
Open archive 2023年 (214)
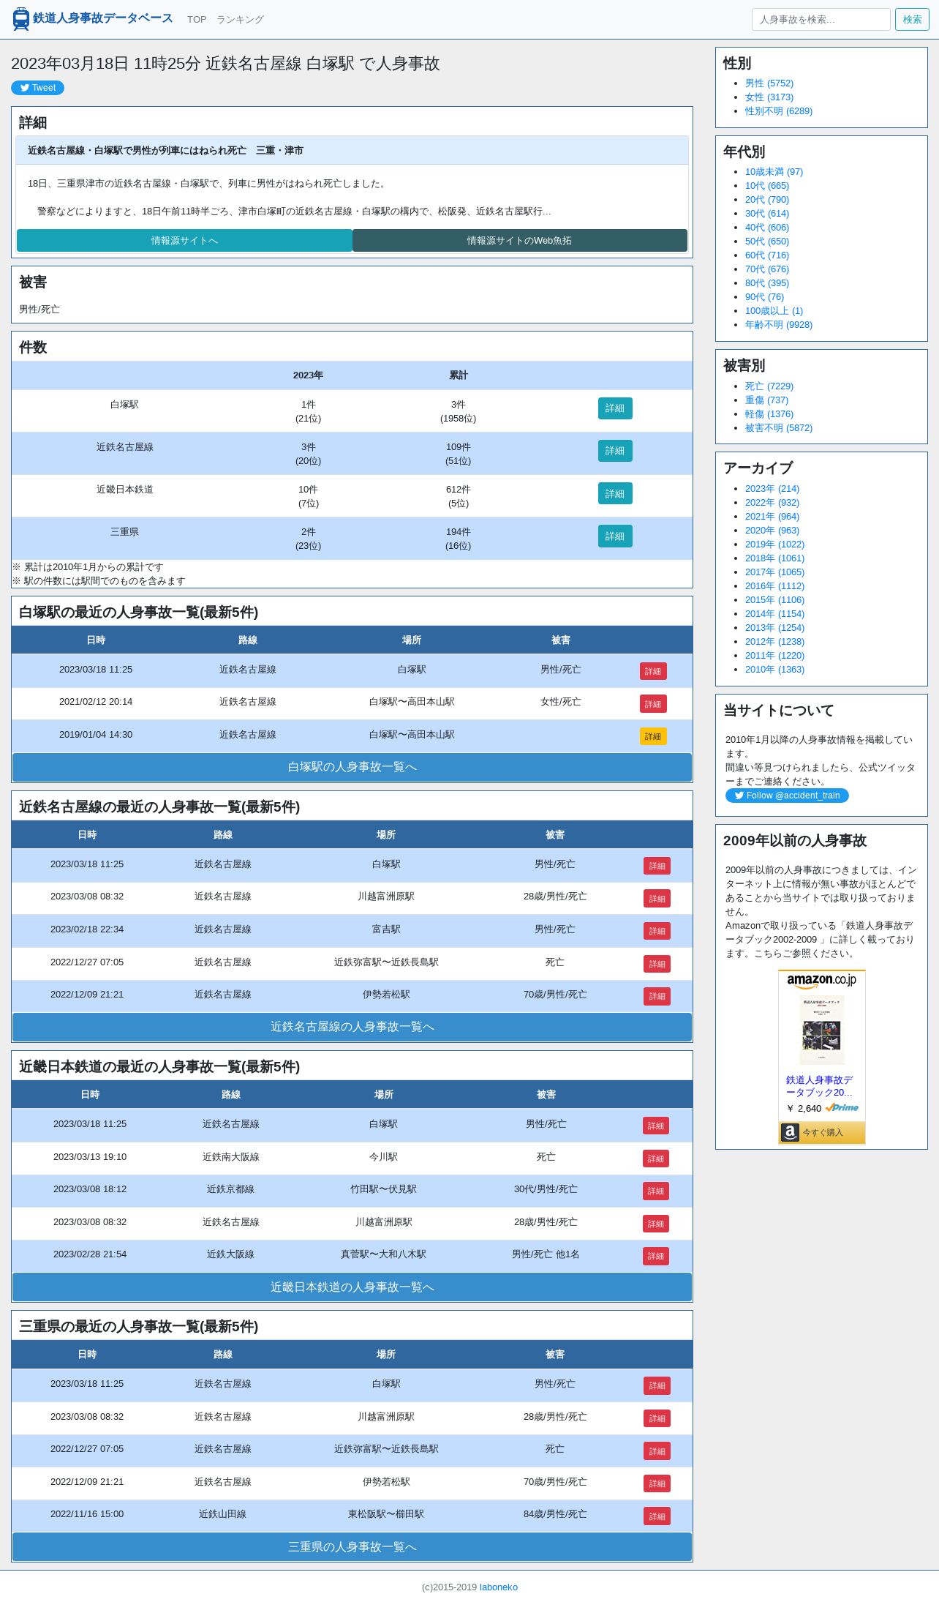pos(772,489)
